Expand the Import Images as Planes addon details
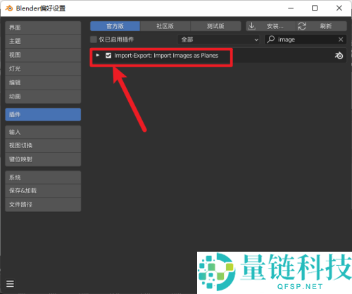 (98, 55)
